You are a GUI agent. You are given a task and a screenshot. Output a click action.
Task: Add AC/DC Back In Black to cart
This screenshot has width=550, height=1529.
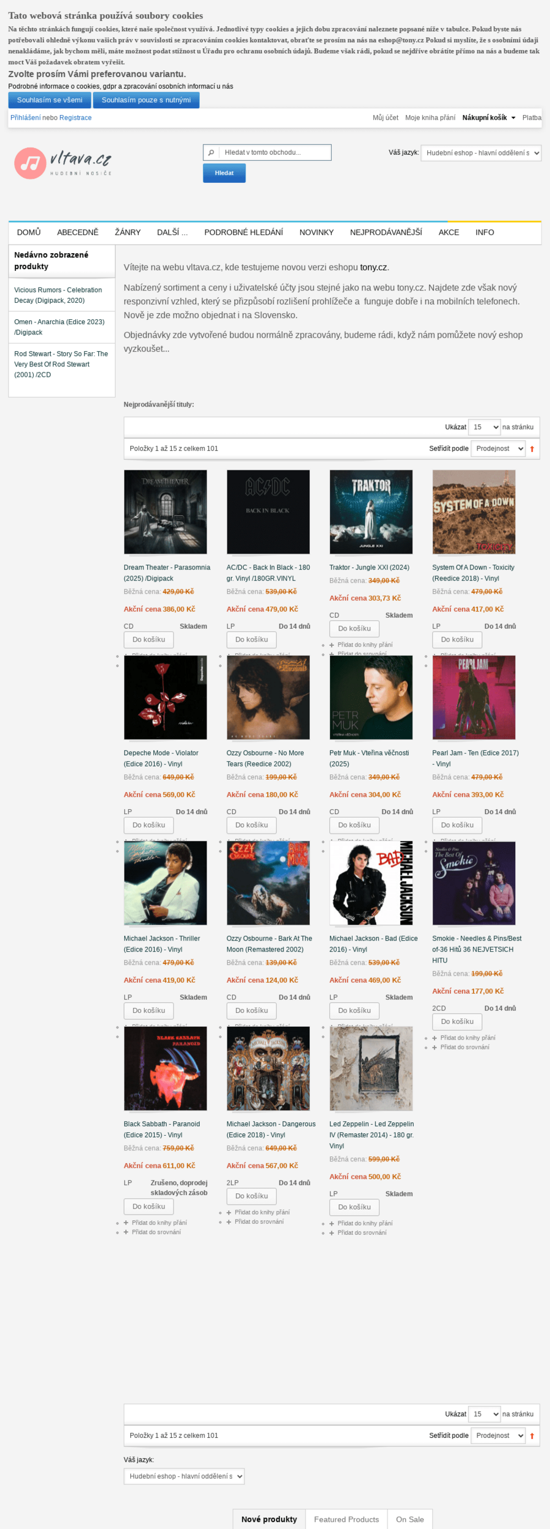(252, 640)
